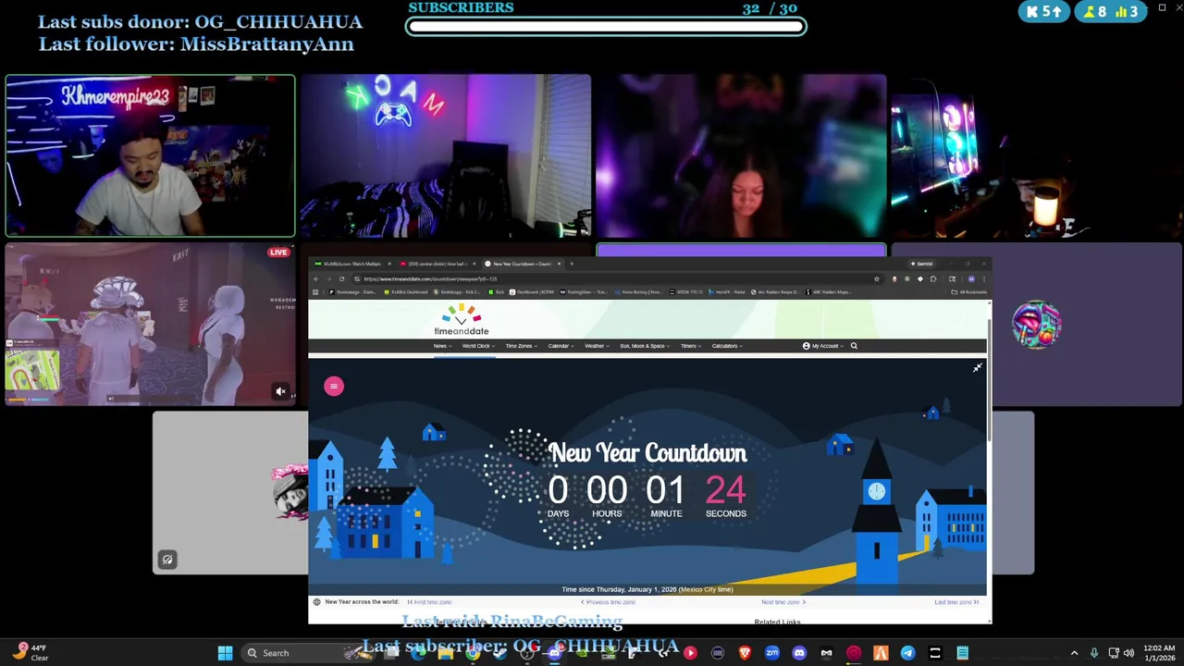
Task: Expand the Timers menu
Action: (x=691, y=346)
